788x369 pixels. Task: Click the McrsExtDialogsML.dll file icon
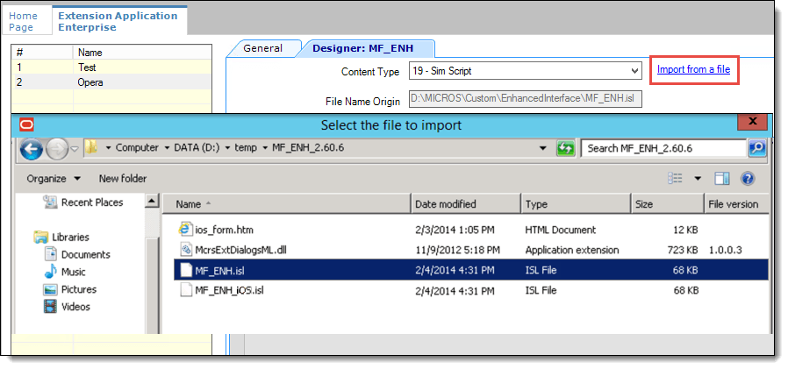tap(187, 250)
